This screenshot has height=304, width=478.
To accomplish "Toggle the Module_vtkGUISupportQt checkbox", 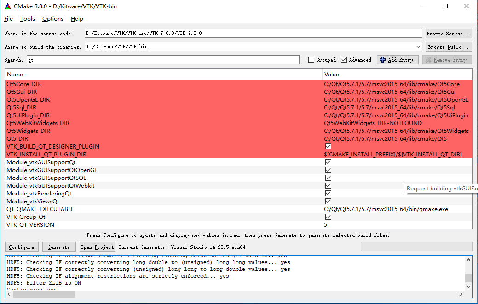I will 328,162.
